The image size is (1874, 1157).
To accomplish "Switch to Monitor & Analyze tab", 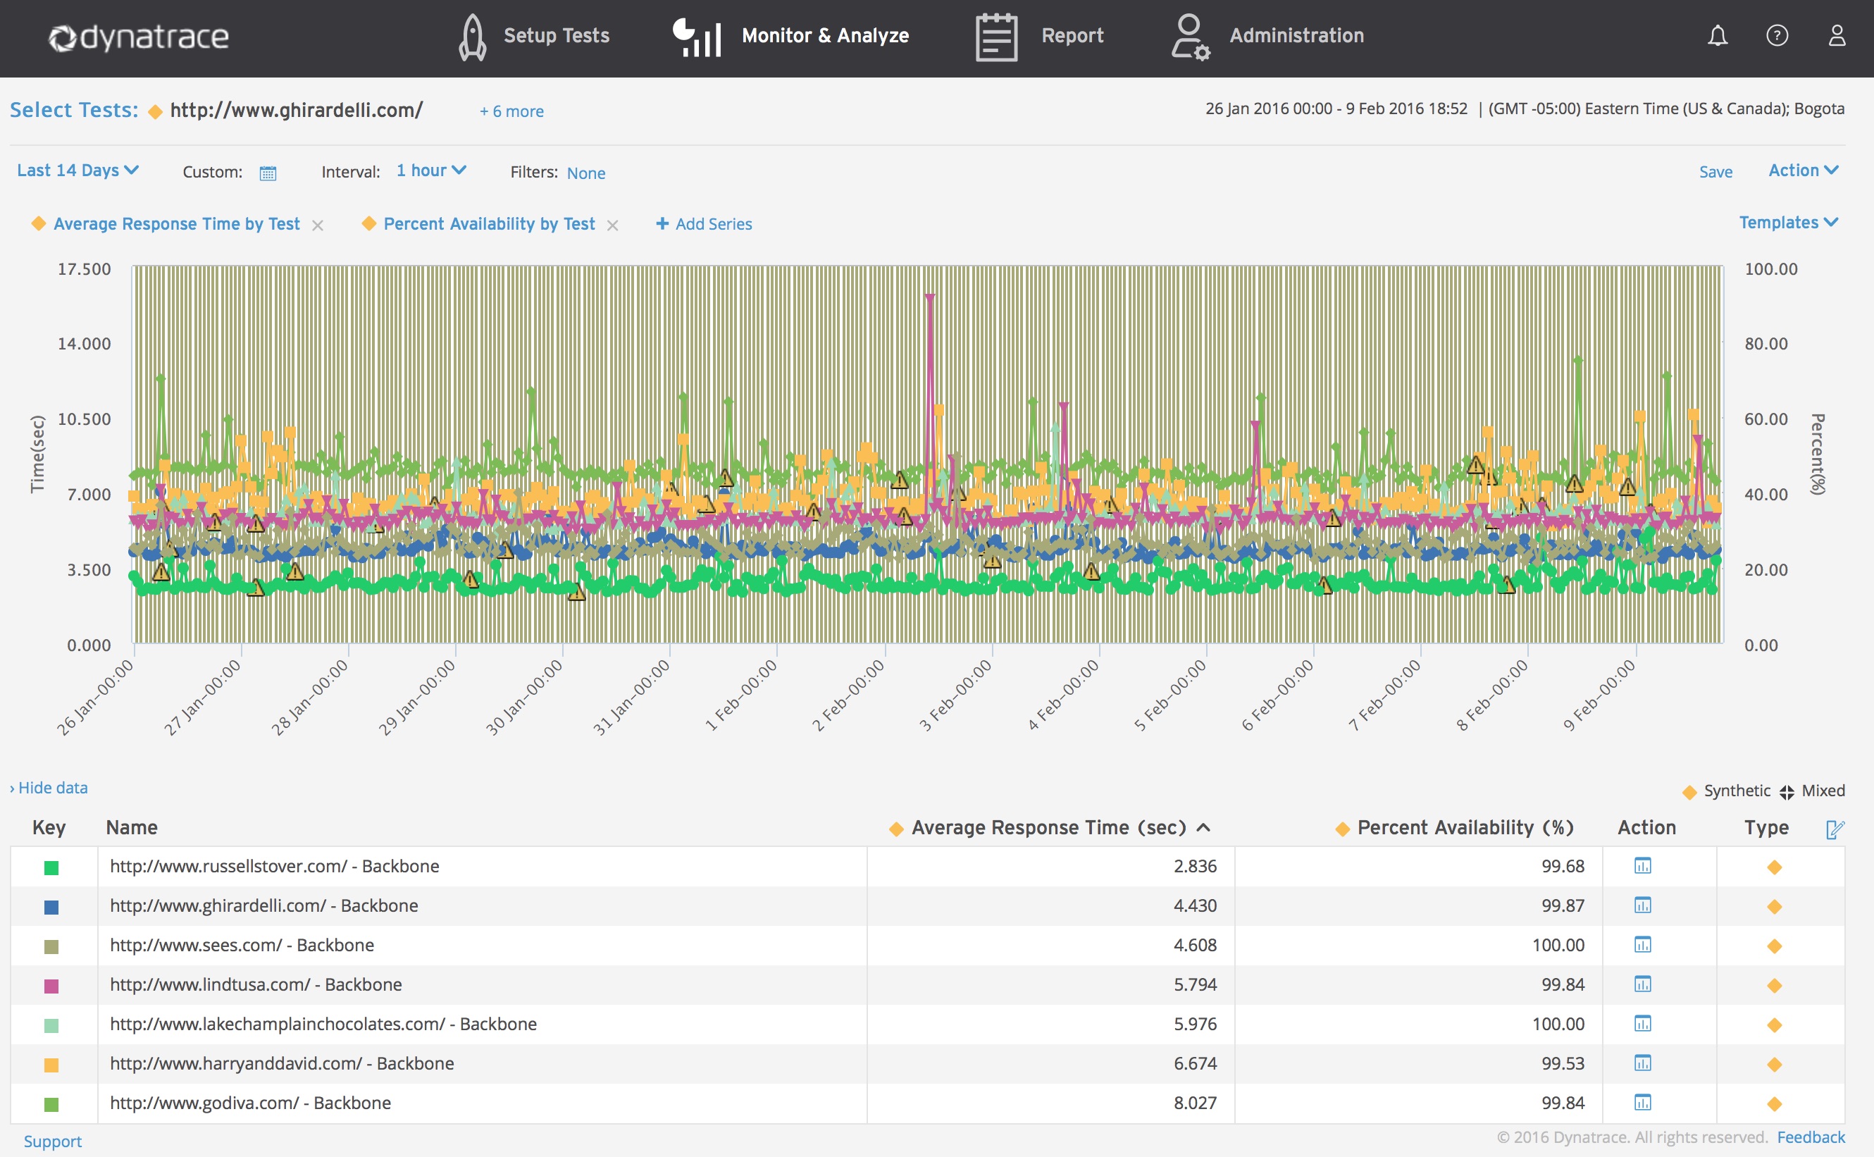I will pyautogui.click(x=825, y=35).
